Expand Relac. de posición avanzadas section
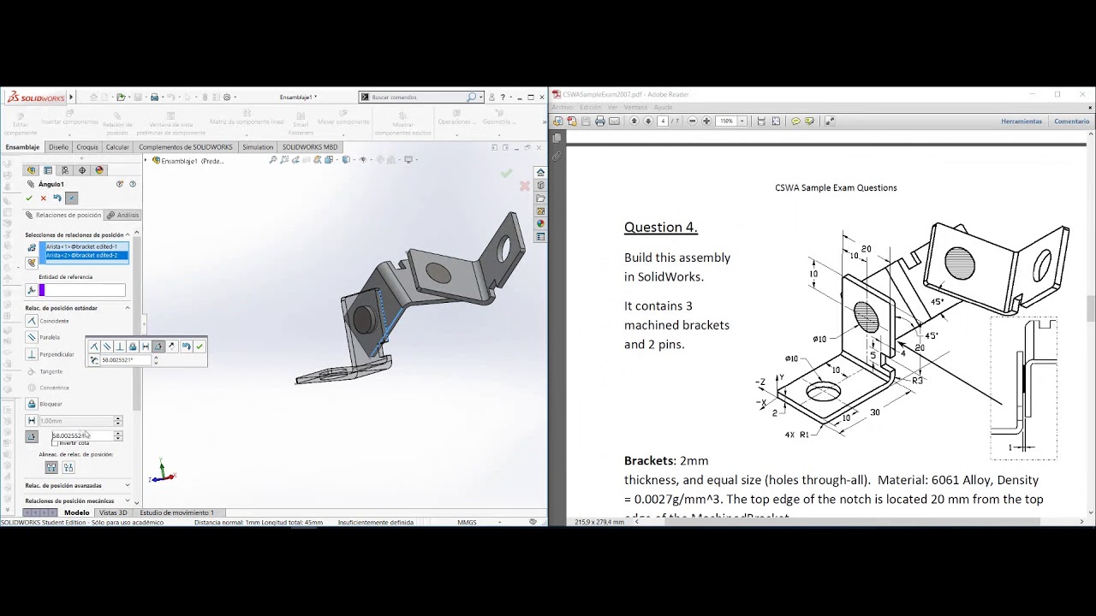The height and width of the screenshot is (616, 1096). [x=128, y=485]
